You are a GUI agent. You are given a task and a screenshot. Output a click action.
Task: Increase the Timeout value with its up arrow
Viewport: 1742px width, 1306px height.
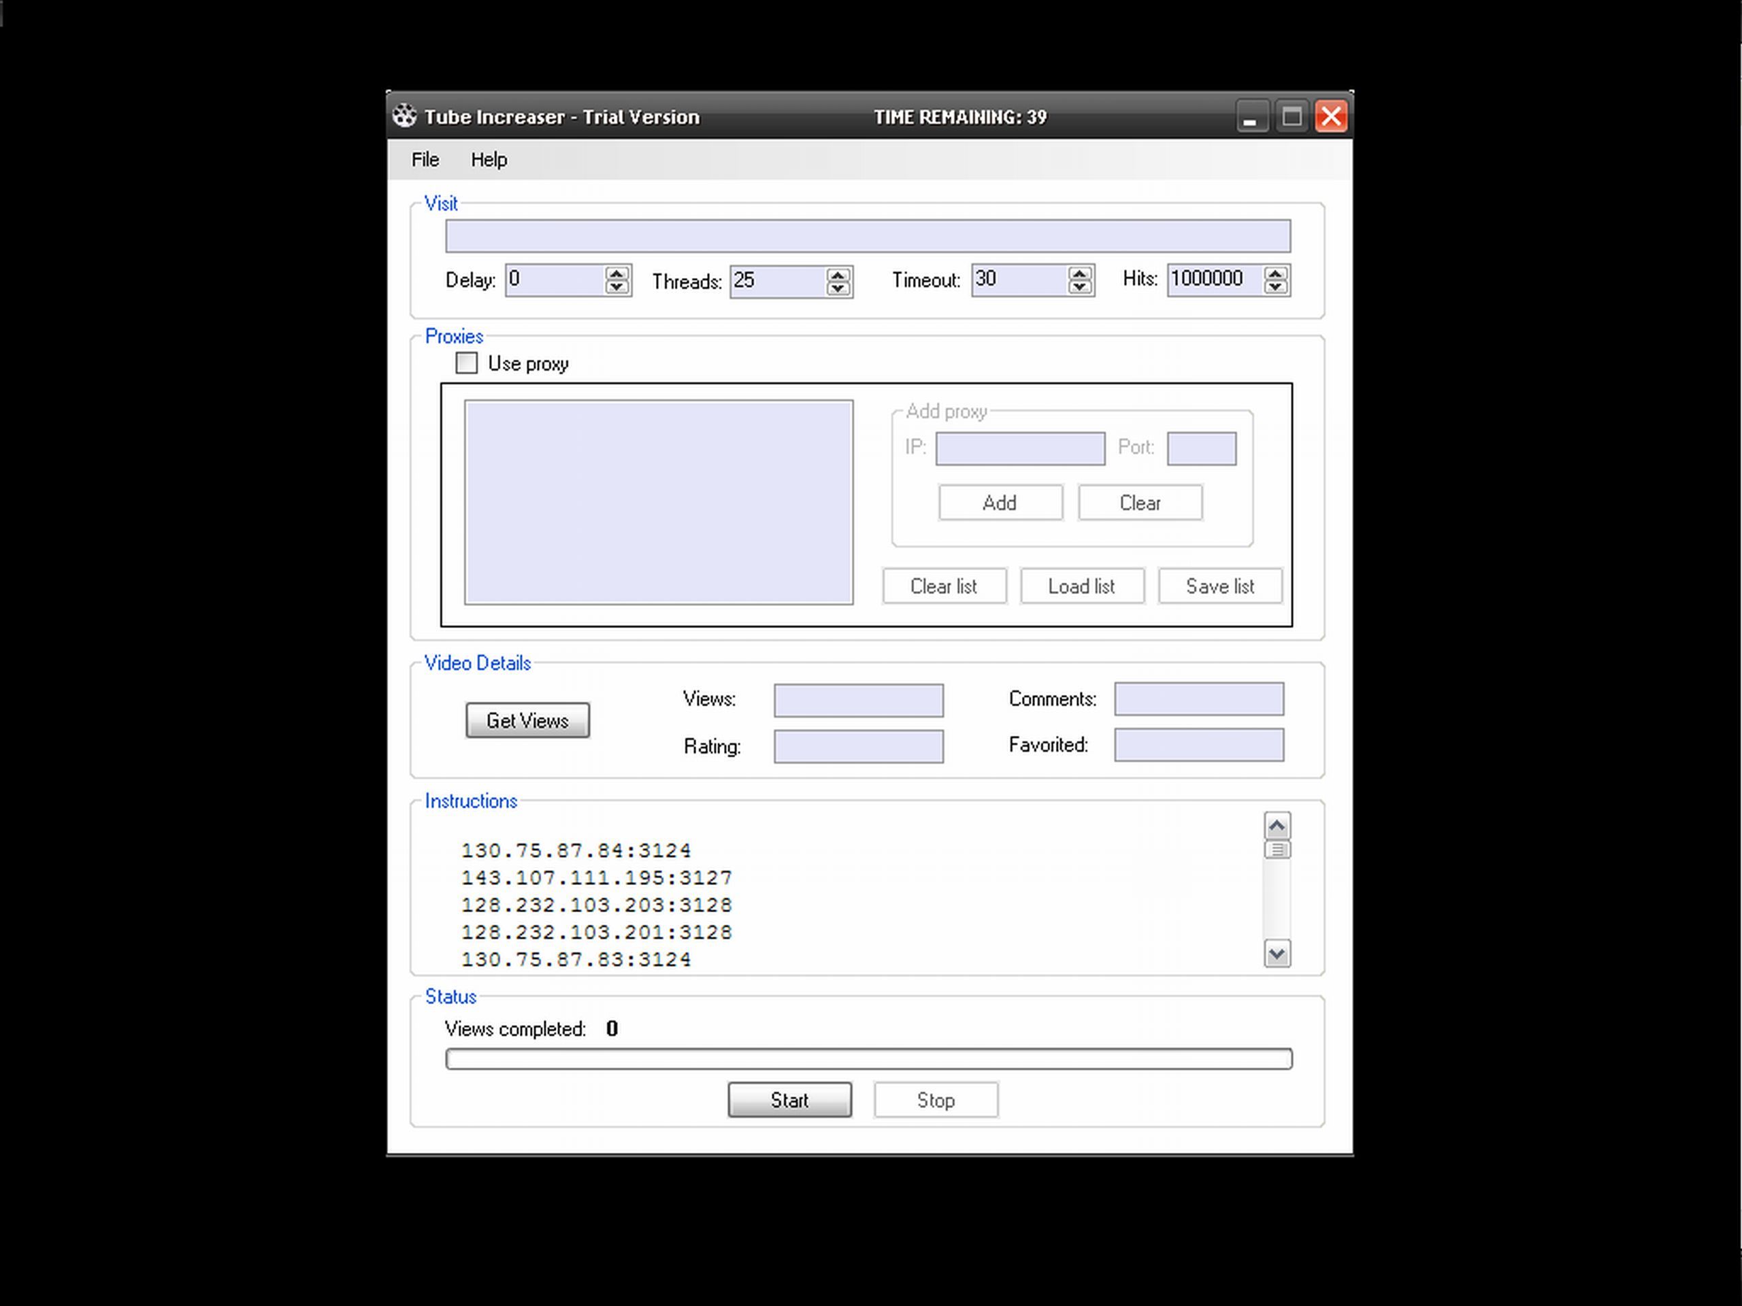pyautogui.click(x=1081, y=273)
